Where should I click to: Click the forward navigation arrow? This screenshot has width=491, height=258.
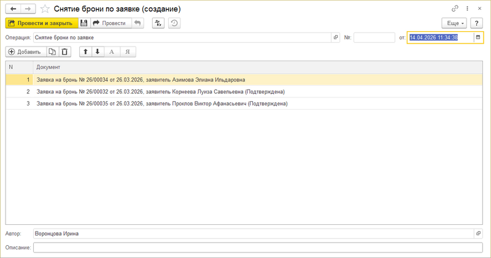tap(28, 9)
